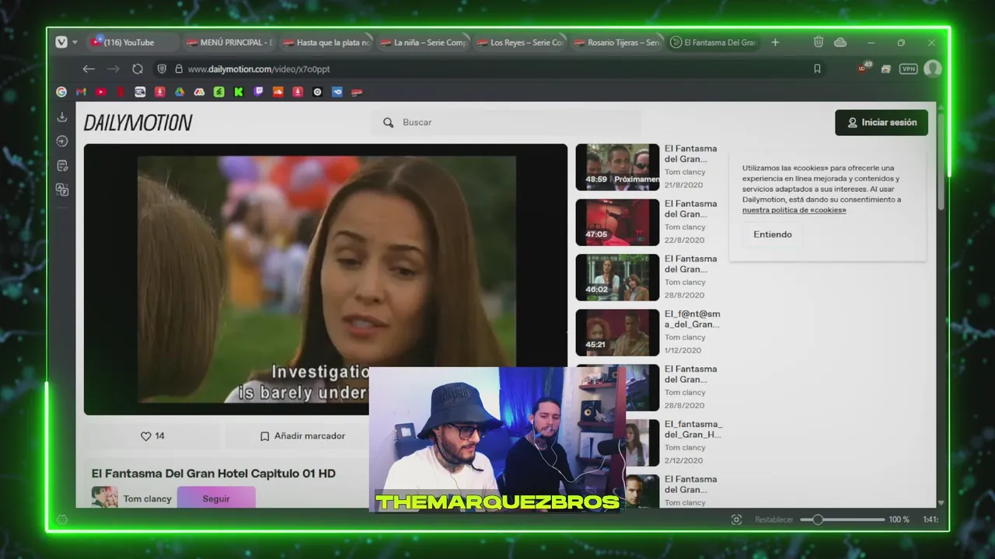Image resolution: width=995 pixels, height=559 pixels.
Task: Switch to the MENÚ PRINCIPAL tab
Action: (x=229, y=43)
